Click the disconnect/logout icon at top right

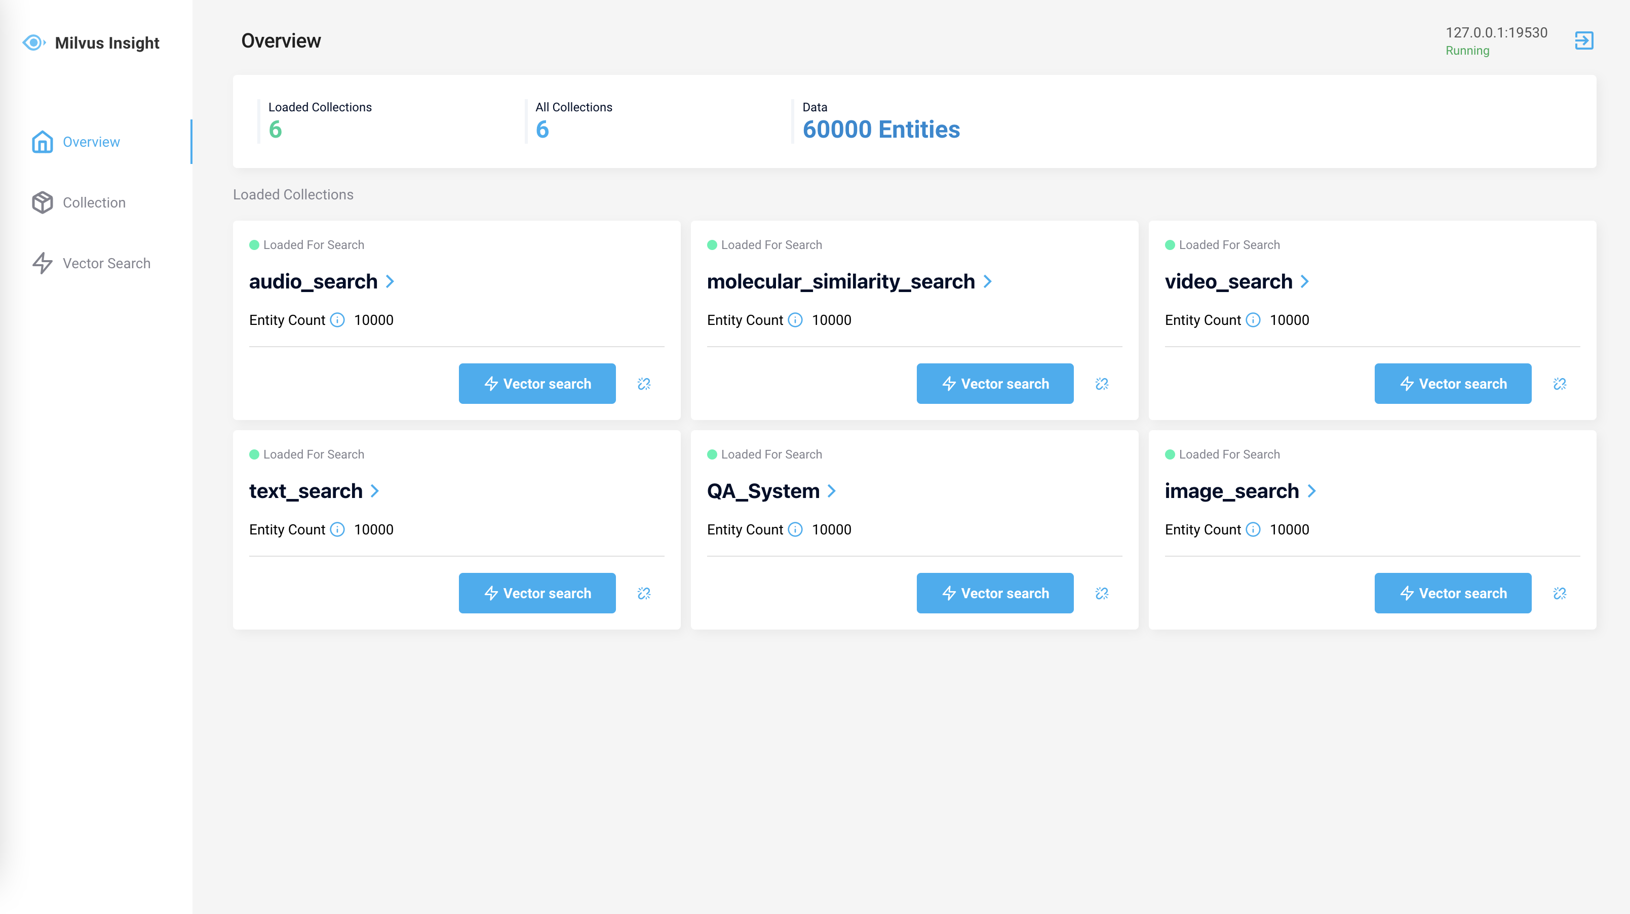1584,41
